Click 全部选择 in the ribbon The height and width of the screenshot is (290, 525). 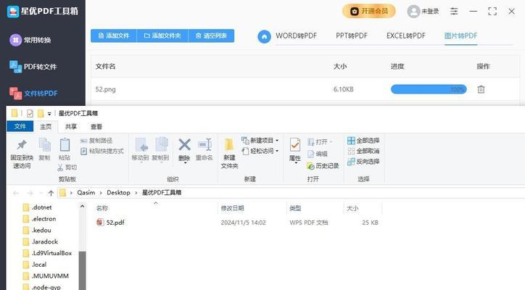click(x=363, y=141)
